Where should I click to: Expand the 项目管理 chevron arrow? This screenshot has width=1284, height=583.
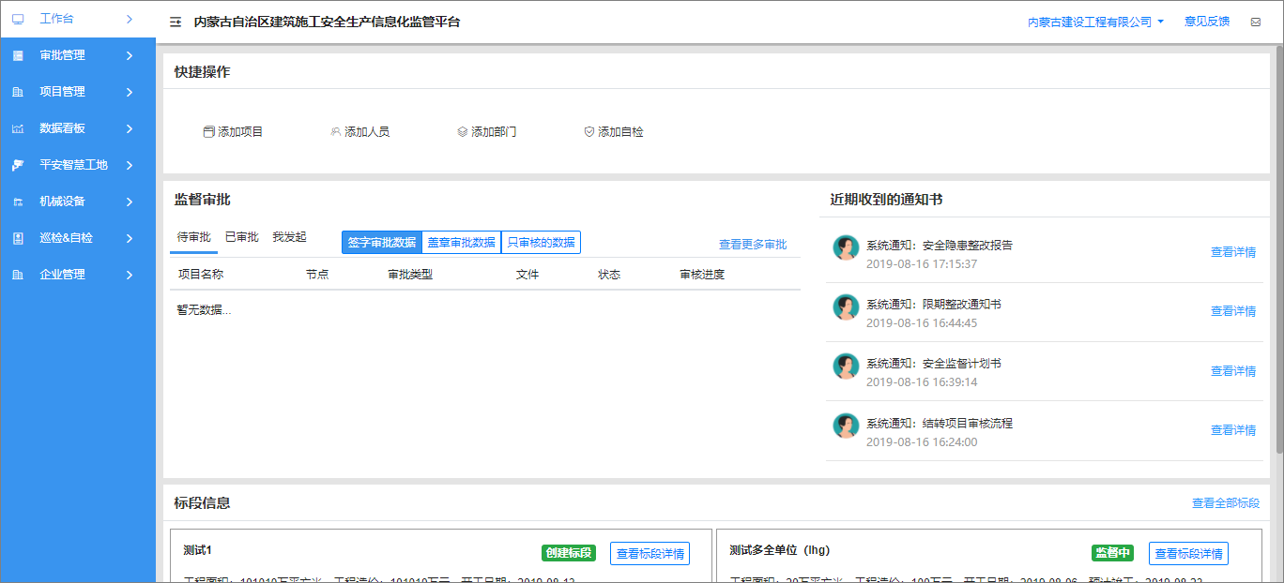tap(130, 92)
